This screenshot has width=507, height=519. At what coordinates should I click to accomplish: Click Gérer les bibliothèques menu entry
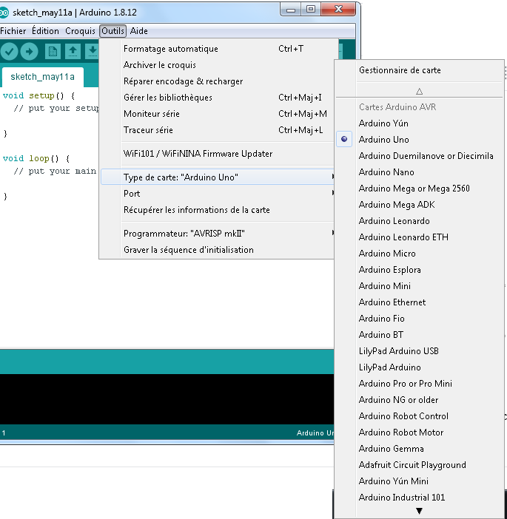168,98
